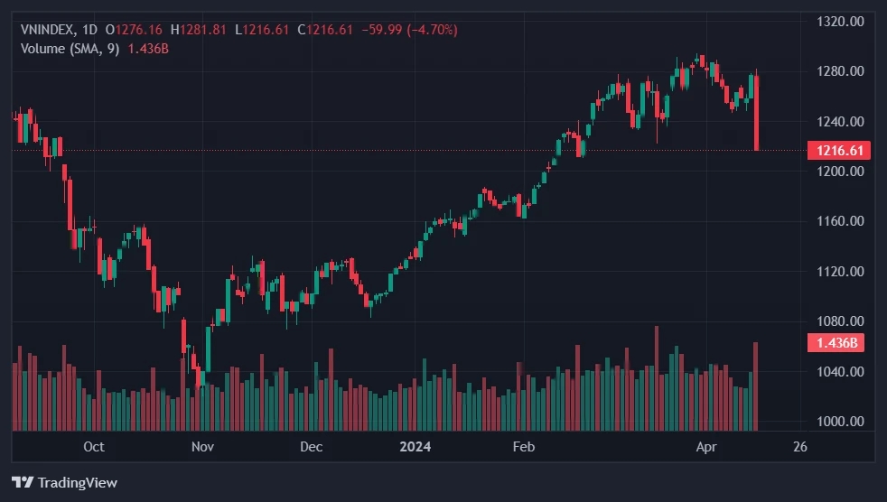Click the TradingView logo icon
Screen dimensions: 887x502
(22, 482)
